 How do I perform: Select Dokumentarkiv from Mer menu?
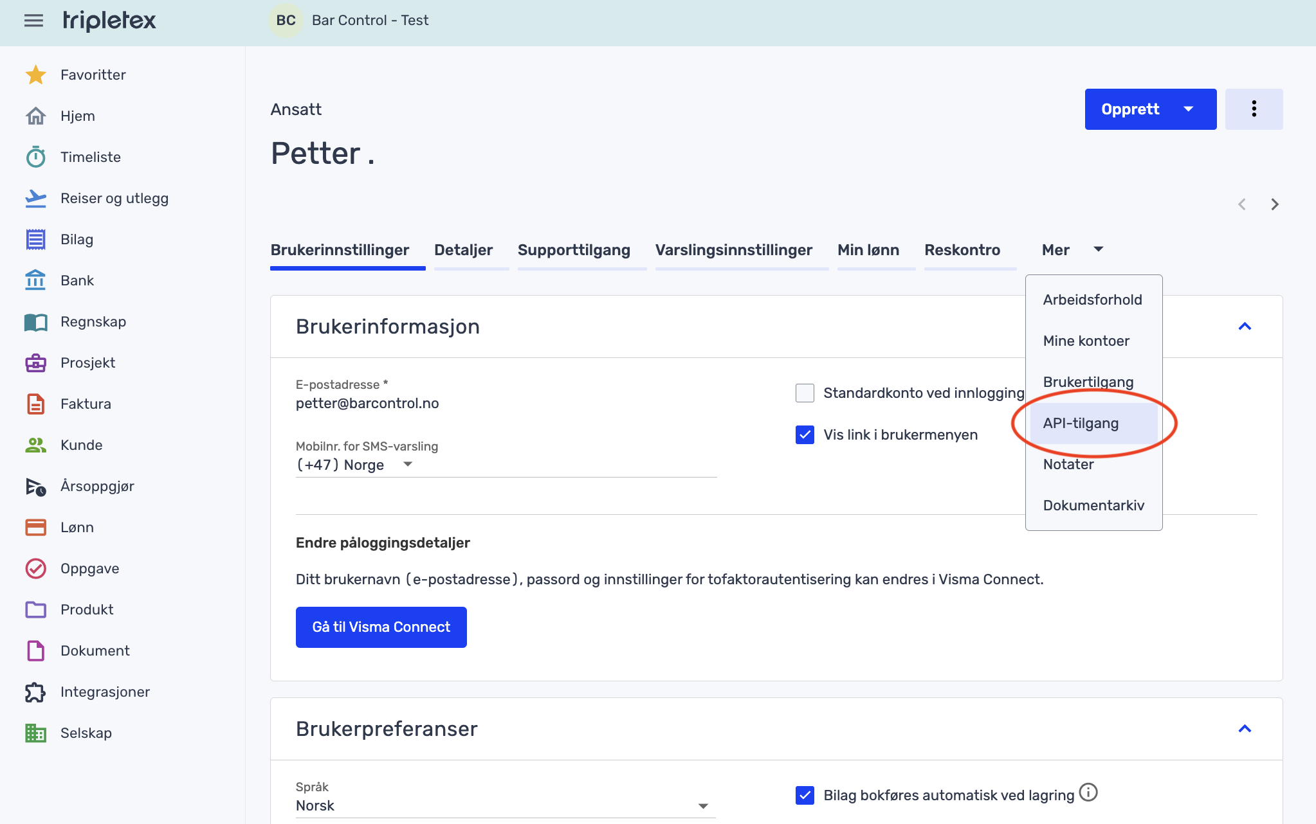(1093, 505)
